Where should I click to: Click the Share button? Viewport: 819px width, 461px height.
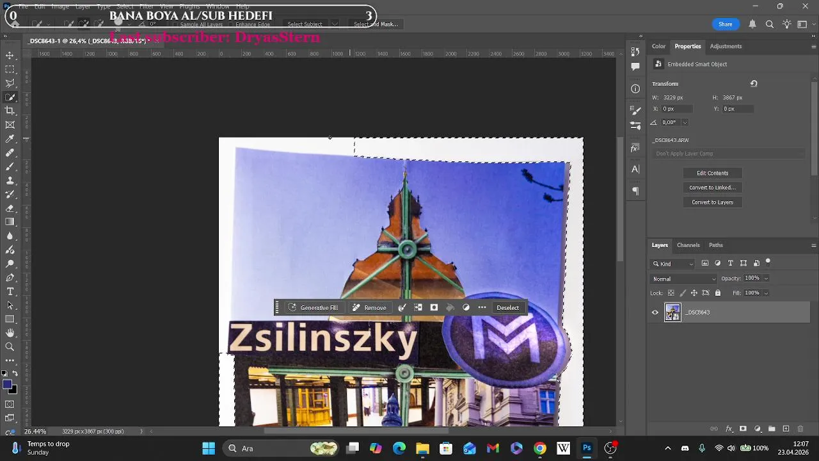click(726, 24)
